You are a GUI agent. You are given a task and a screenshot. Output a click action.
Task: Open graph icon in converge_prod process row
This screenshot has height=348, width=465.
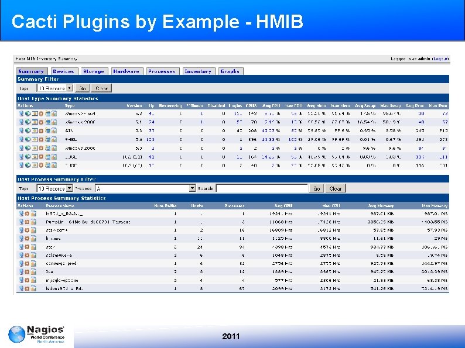(33, 263)
